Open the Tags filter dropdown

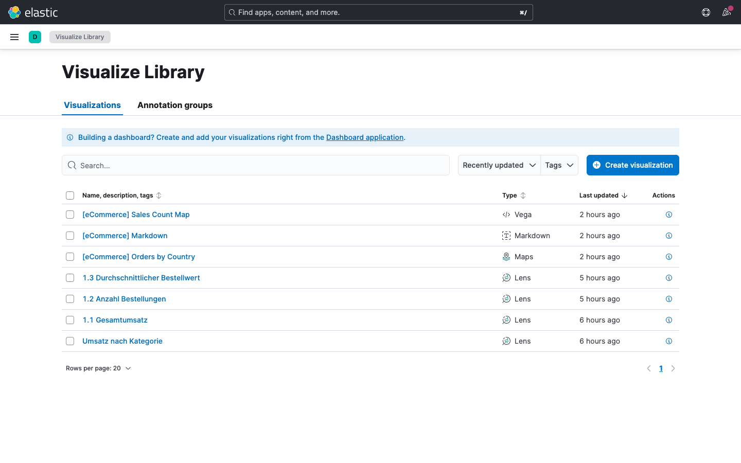(x=559, y=165)
